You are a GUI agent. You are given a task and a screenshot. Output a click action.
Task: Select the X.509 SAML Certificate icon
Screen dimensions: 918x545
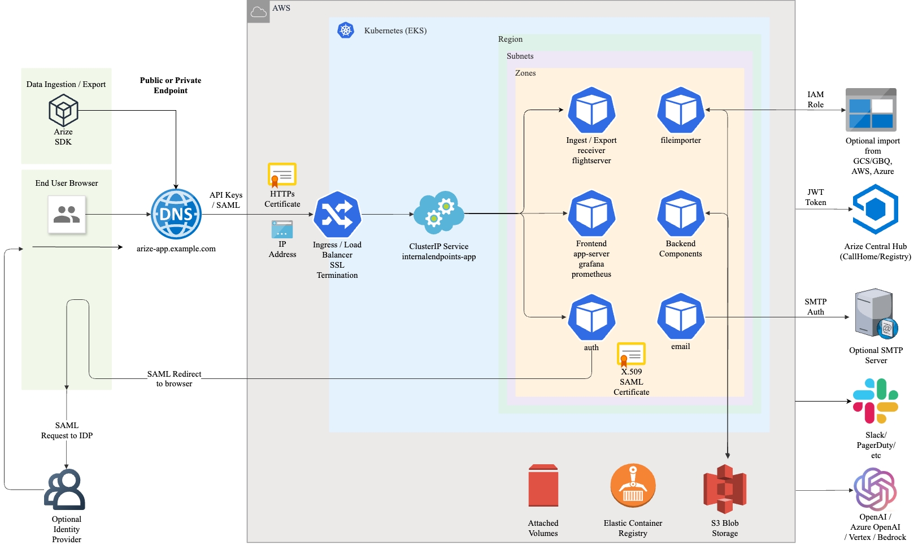point(631,355)
